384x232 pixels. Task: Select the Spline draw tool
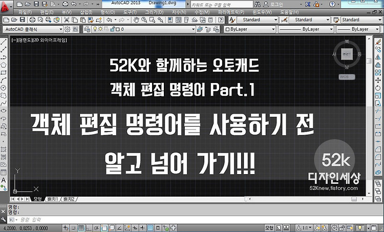4,103
